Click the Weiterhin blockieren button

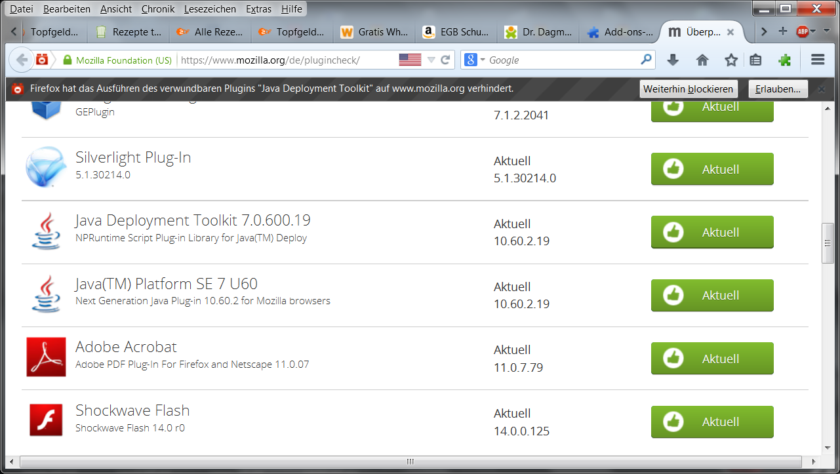point(689,89)
